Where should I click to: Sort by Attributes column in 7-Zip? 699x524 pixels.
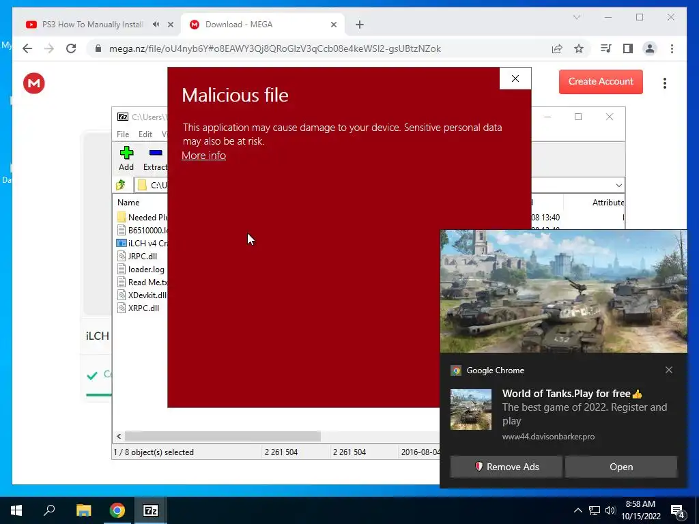click(608, 202)
